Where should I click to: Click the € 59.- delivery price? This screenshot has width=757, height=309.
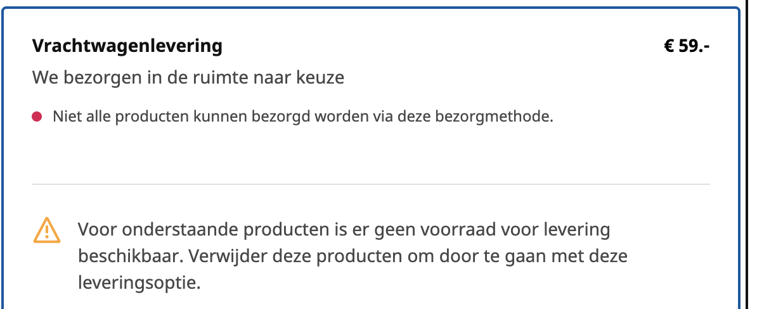coord(687,46)
